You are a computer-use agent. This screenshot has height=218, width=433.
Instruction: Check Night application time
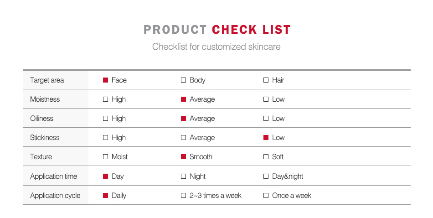pos(184,176)
